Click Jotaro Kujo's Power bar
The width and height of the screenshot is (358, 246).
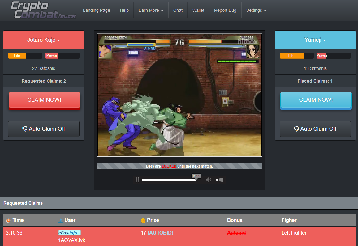62,56
